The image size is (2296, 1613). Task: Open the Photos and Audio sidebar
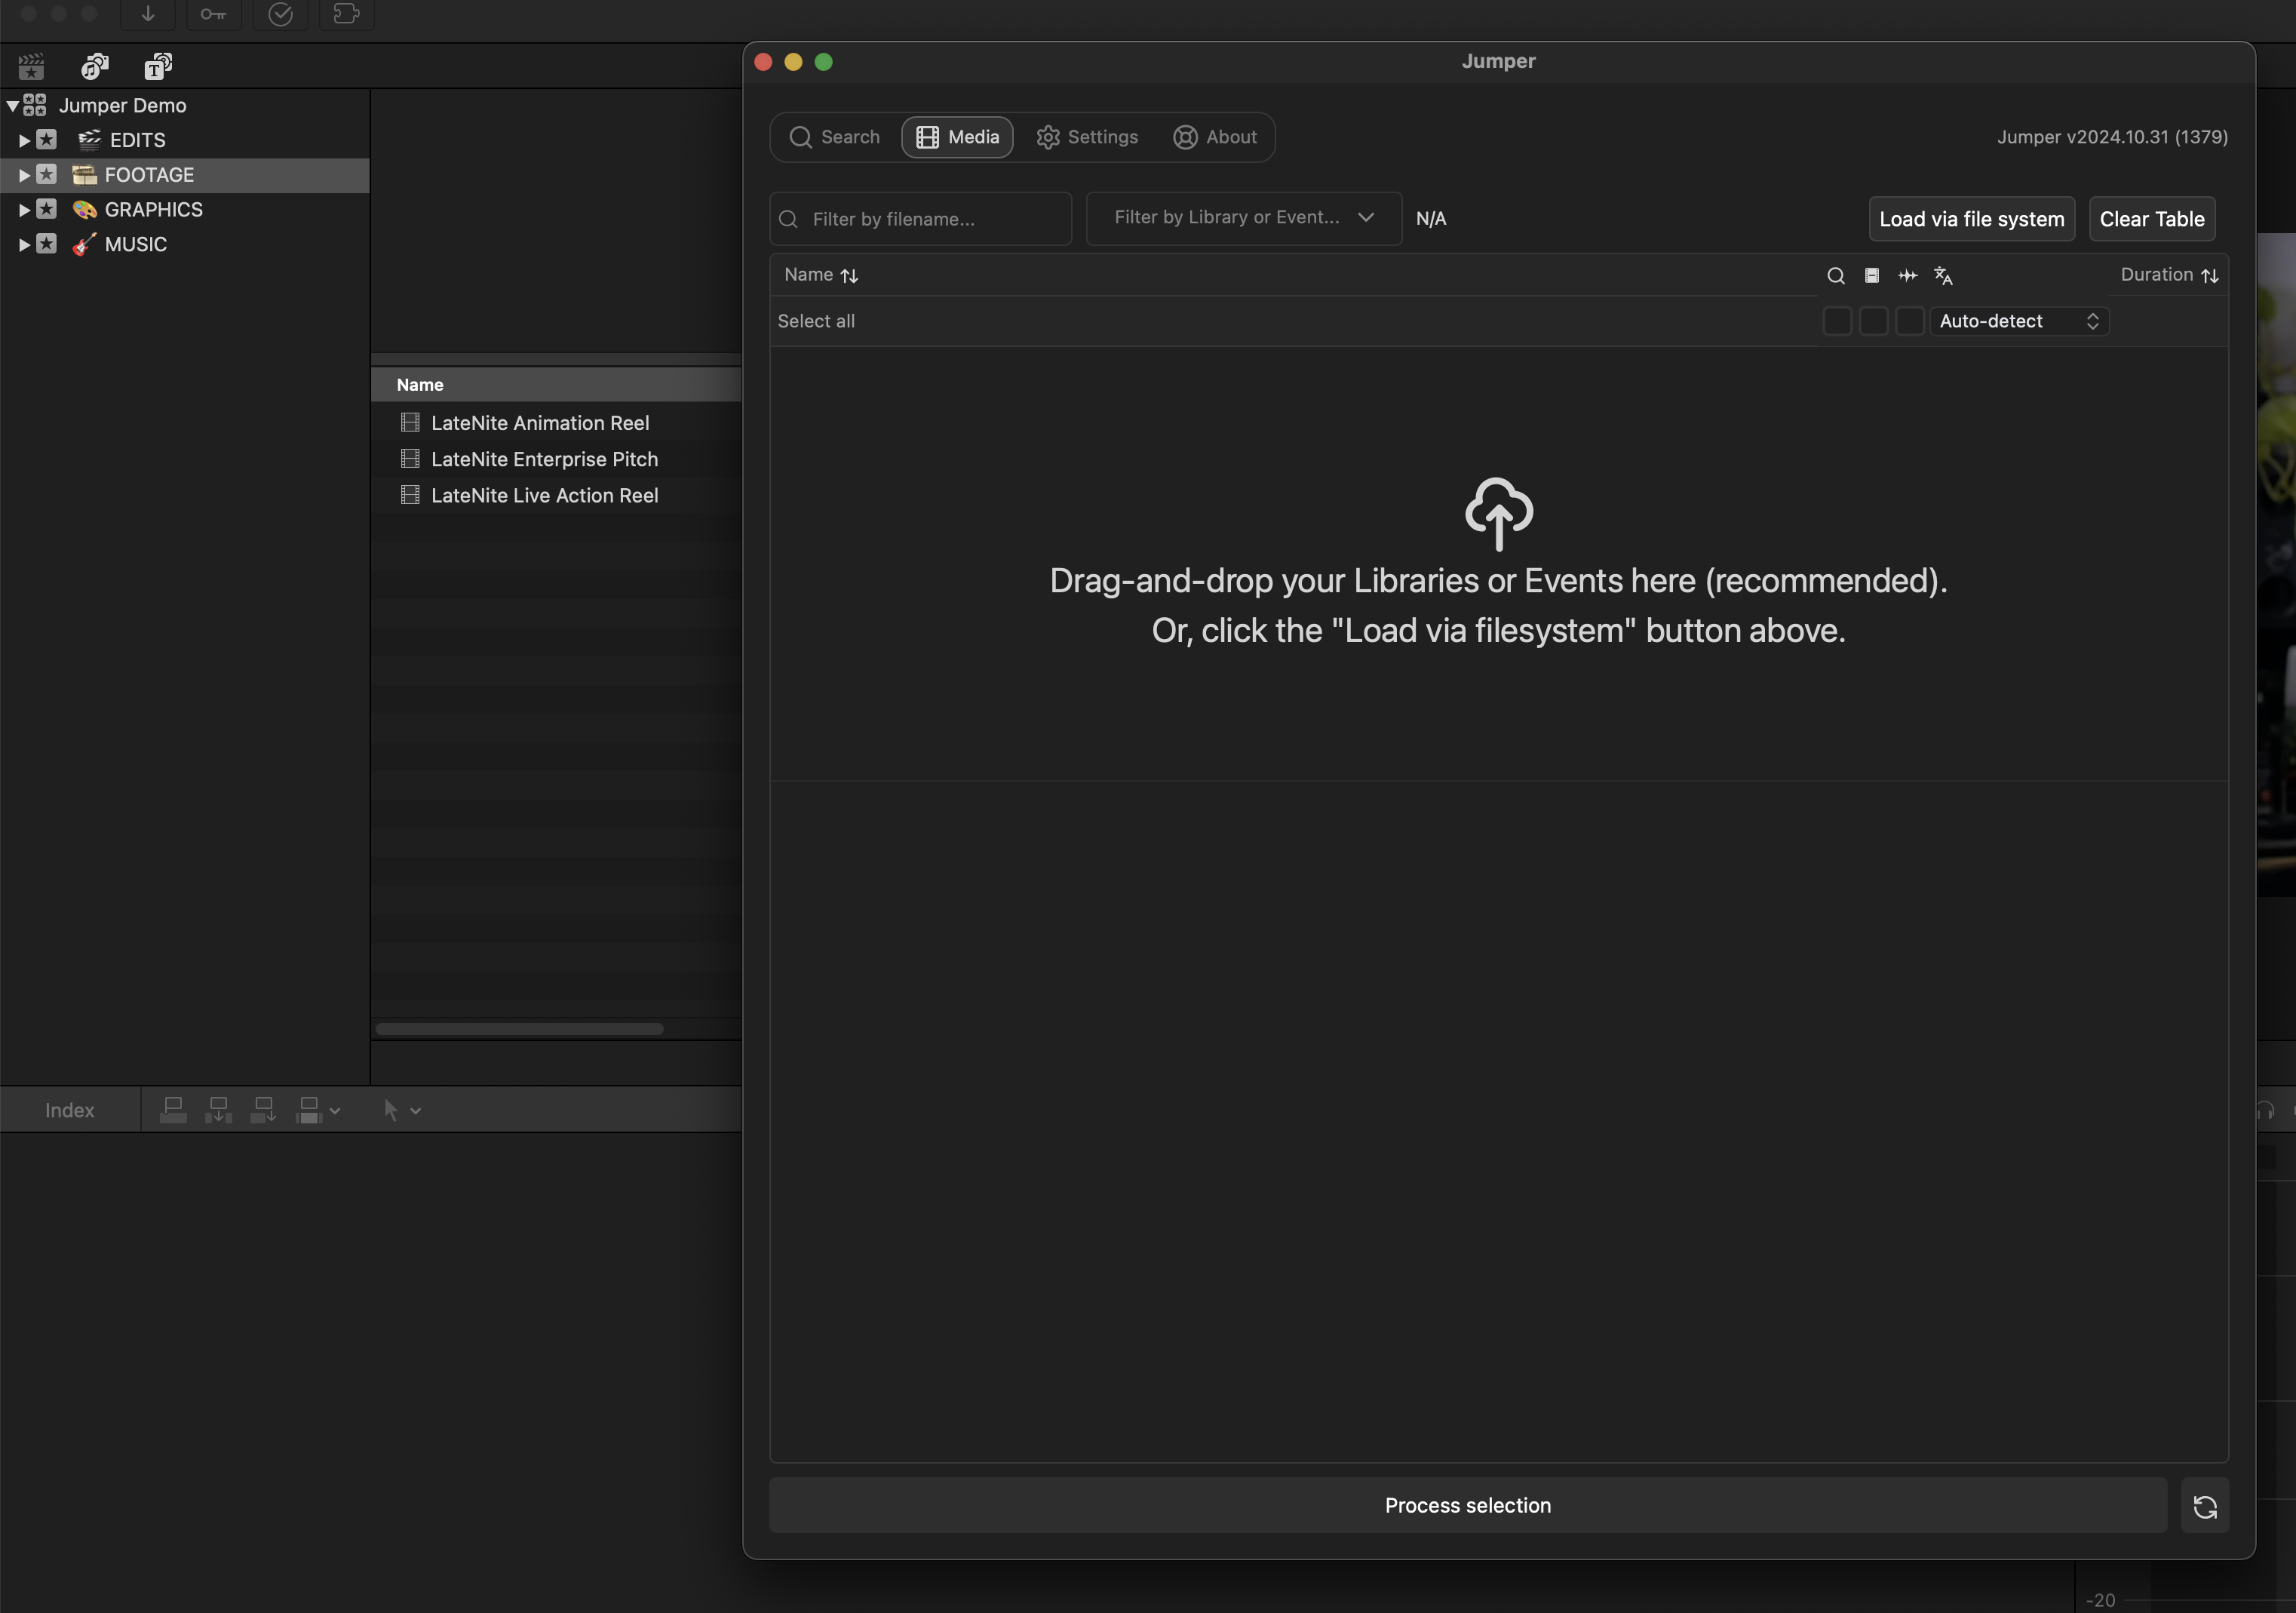(x=95, y=67)
